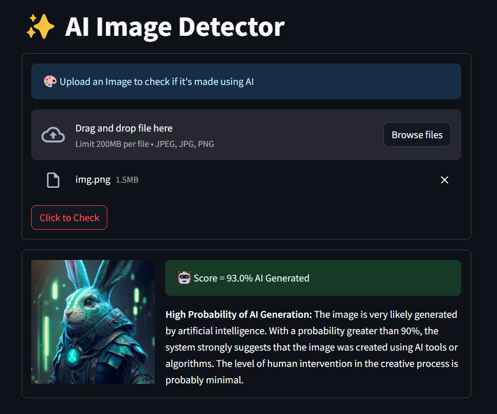Click the 'Upload an Image to check' message
The width and height of the screenshot is (497, 414).
coord(156,81)
